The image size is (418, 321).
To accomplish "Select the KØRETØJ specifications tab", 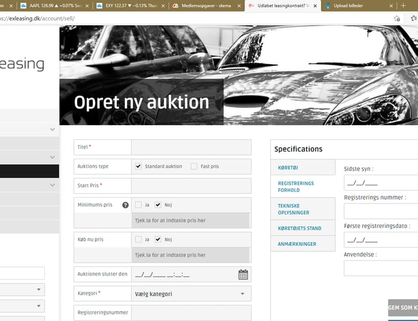I will pos(303,168).
